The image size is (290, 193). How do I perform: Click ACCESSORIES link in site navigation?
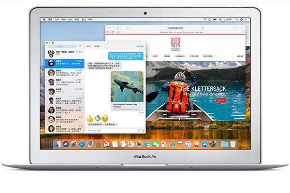[180, 56]
